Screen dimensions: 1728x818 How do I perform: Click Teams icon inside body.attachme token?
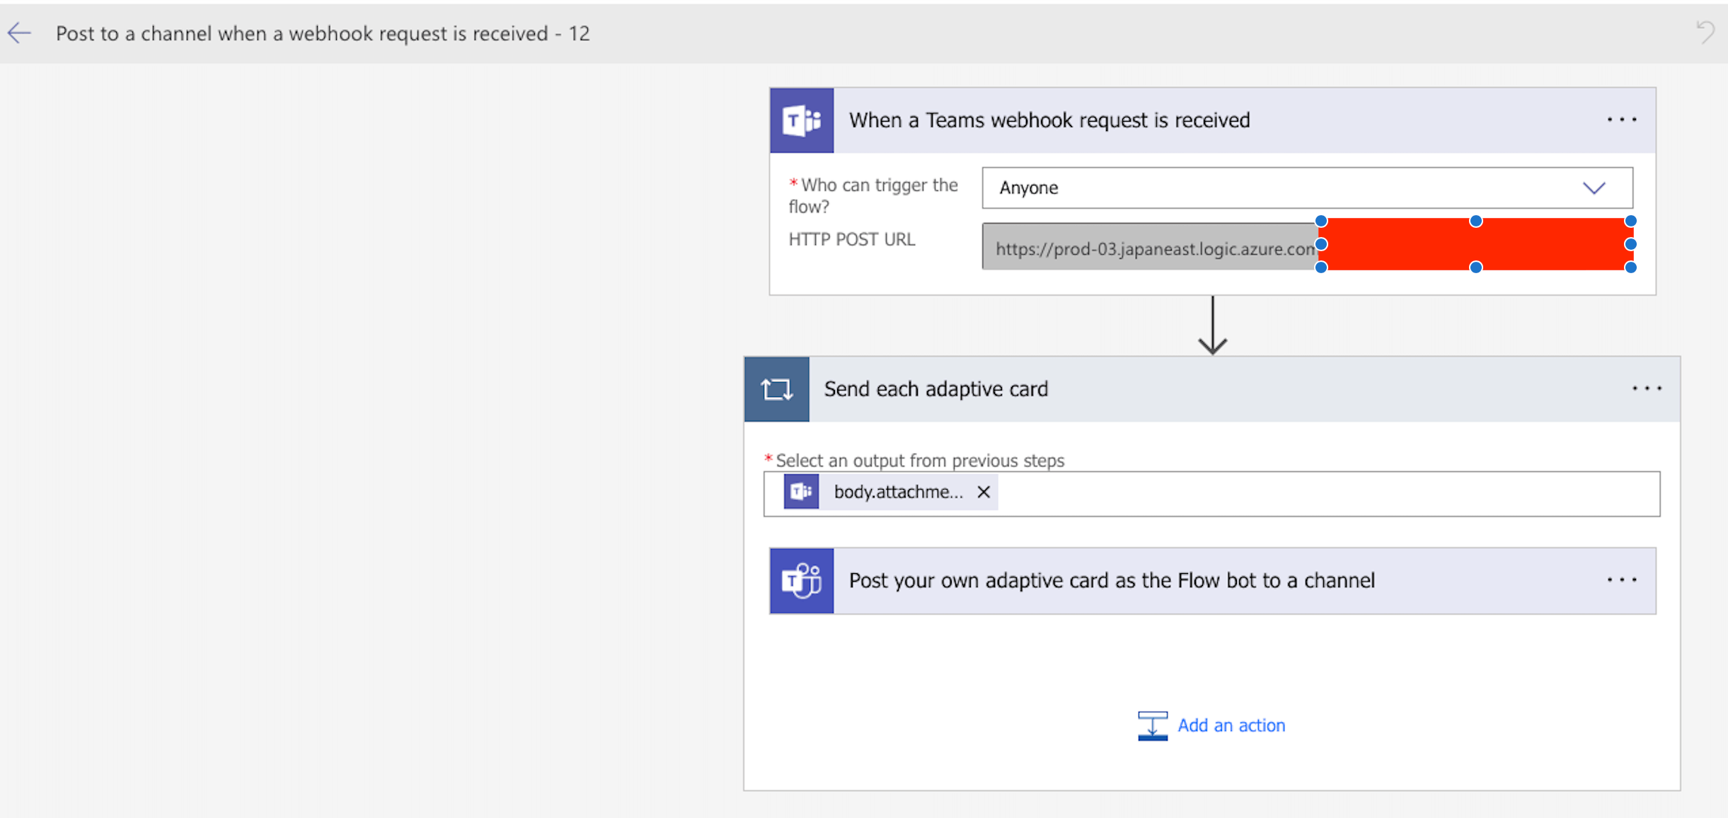click(x=801, y=492)
